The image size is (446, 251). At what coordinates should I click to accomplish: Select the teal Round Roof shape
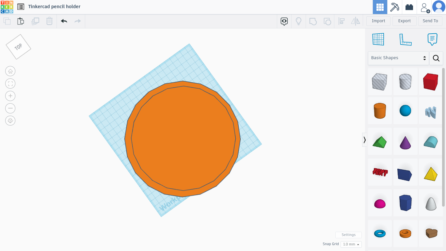430,142
